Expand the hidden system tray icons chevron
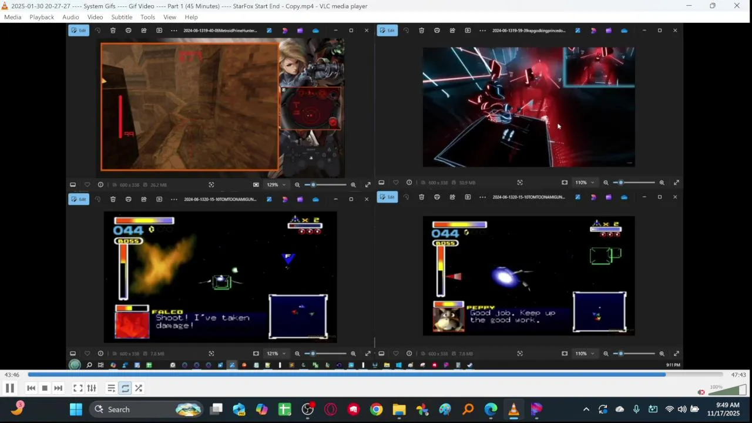Screen dimensions: 752x423 click(x=586, y=409)
